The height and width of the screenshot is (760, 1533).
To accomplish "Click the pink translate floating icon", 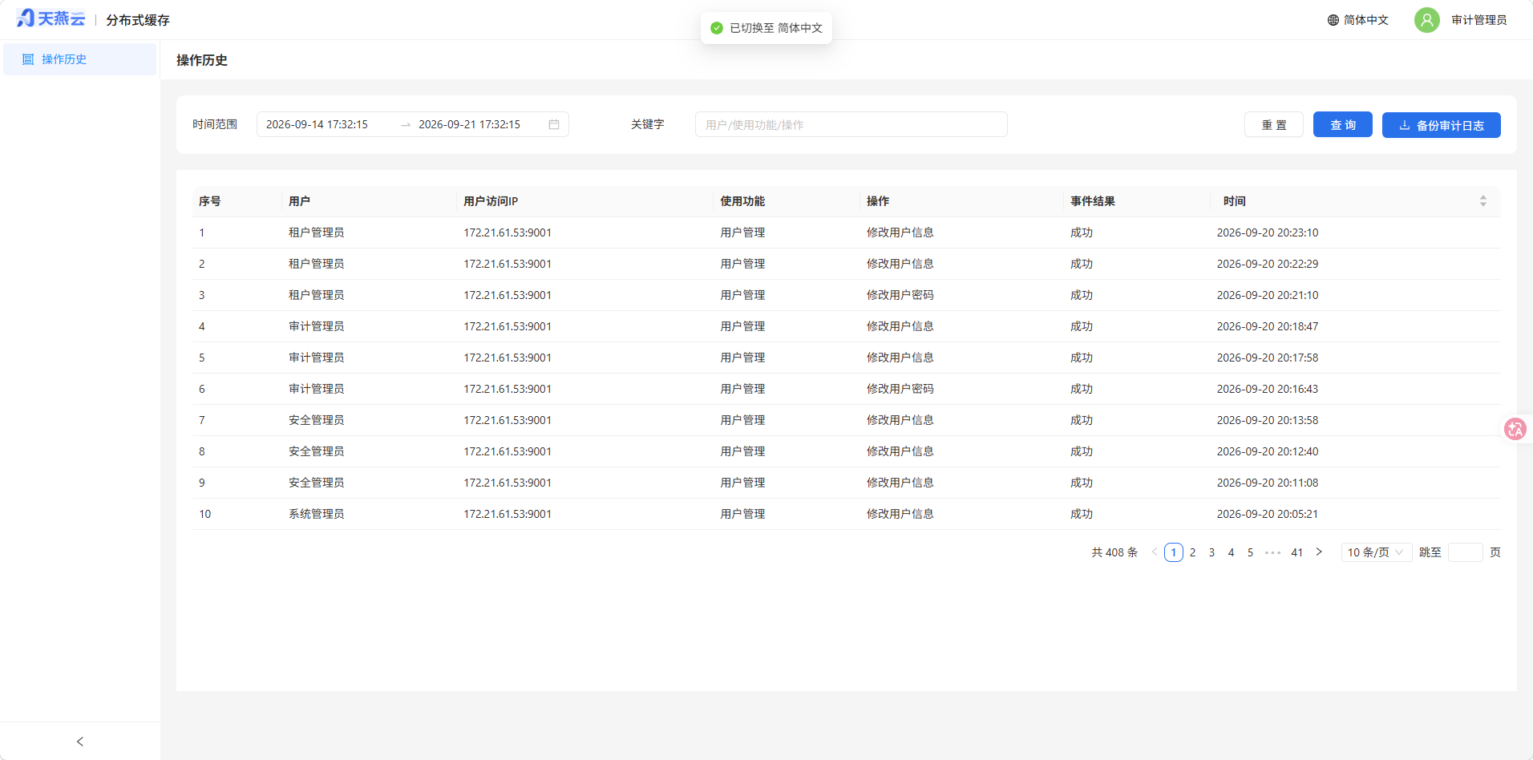I will point(1515,429).
